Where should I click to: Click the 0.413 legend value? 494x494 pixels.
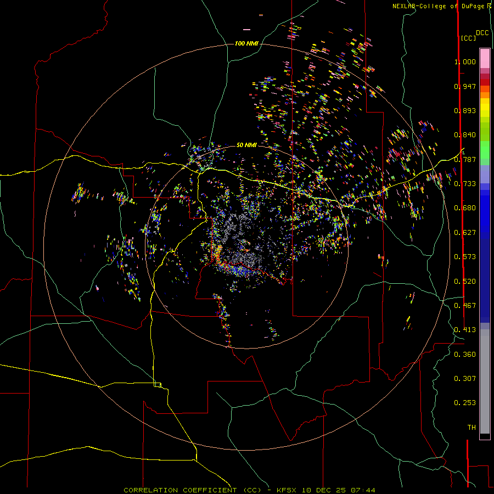[465, 330]
